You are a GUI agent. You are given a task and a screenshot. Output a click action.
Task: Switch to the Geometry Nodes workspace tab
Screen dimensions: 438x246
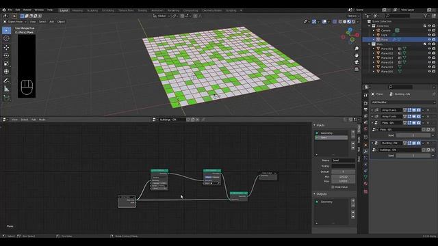point(211,10)
